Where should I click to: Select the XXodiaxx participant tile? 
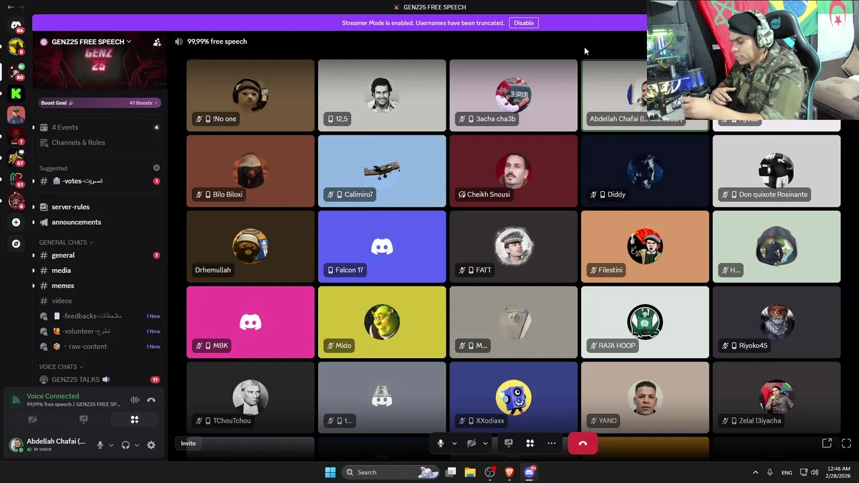click(x=513, y=398)
